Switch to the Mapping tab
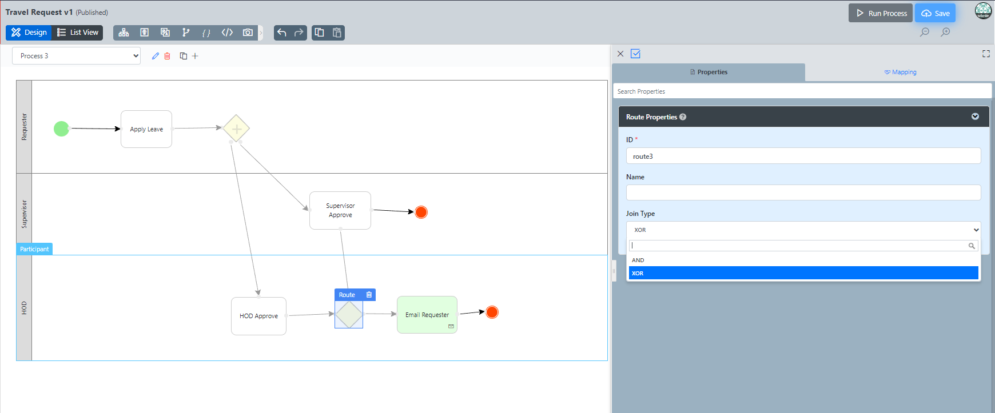The image size is (995, 413). [900, 72]
